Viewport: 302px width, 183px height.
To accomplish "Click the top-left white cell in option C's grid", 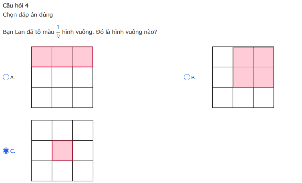I will [x=42, y=130].
